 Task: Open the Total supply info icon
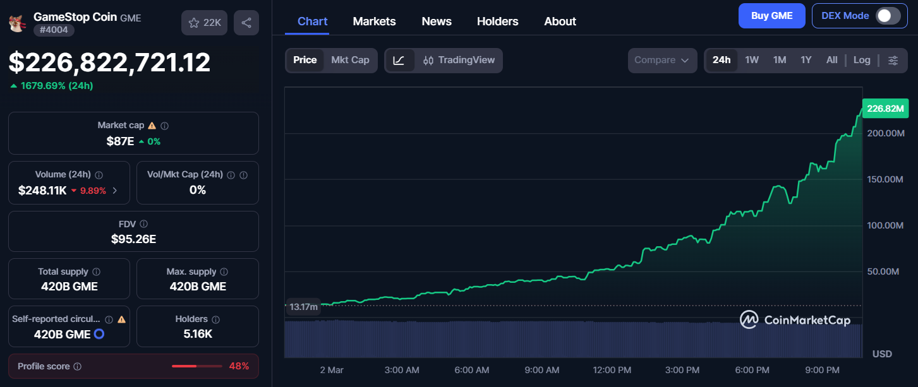[97, 271]
